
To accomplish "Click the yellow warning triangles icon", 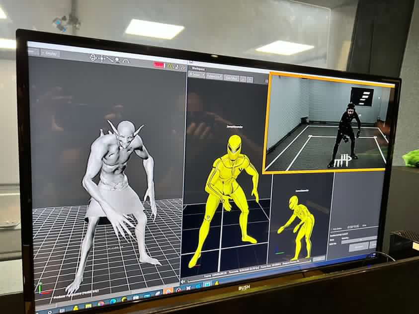I will (170, 66).
